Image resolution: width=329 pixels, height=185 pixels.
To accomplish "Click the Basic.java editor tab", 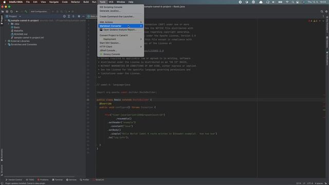I will pyautogui.click(x=93, y=16).
